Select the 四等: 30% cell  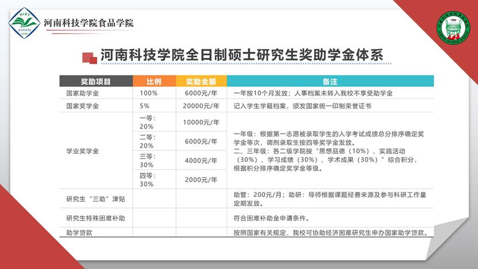coord(148,180)
